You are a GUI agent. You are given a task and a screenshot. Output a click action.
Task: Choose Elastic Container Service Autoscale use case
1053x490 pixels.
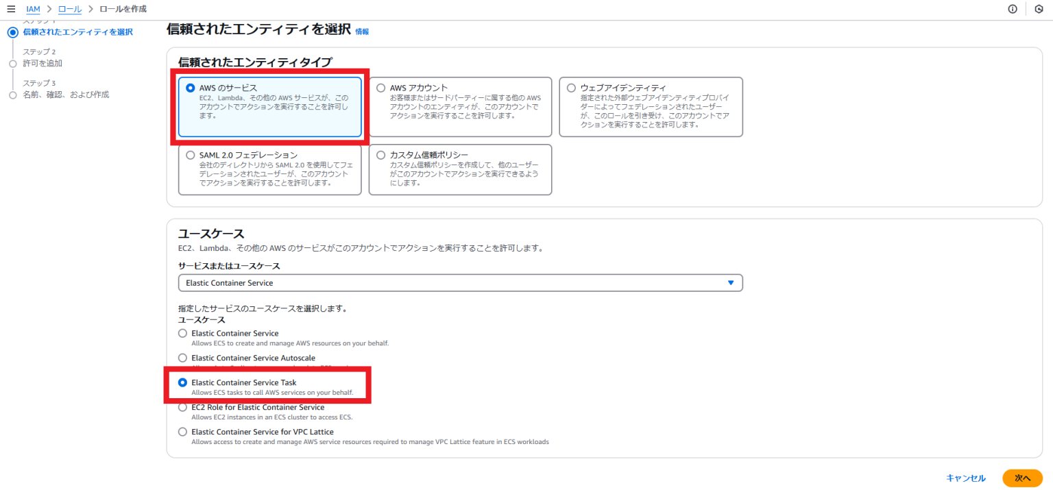(x=182, y=358)
